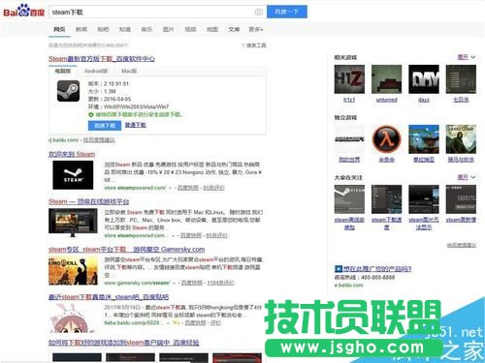The height and width of the screenshot is (363, 485).
Task: Open 'Steam — 顶级在线游戏平台' result link
Action: coord(89,201)
